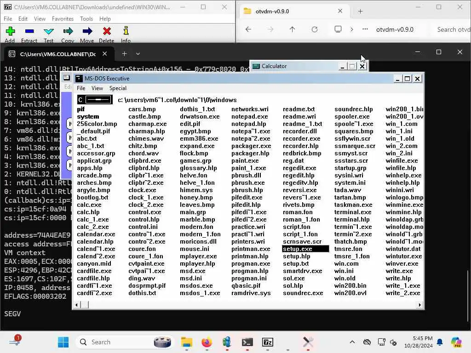Open the 7-Zip File menu
This screenshot has width=471, height=353.
[8, 18]
